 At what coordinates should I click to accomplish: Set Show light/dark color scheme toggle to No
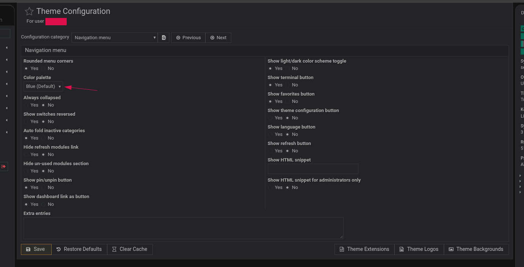tap(287, 68)
